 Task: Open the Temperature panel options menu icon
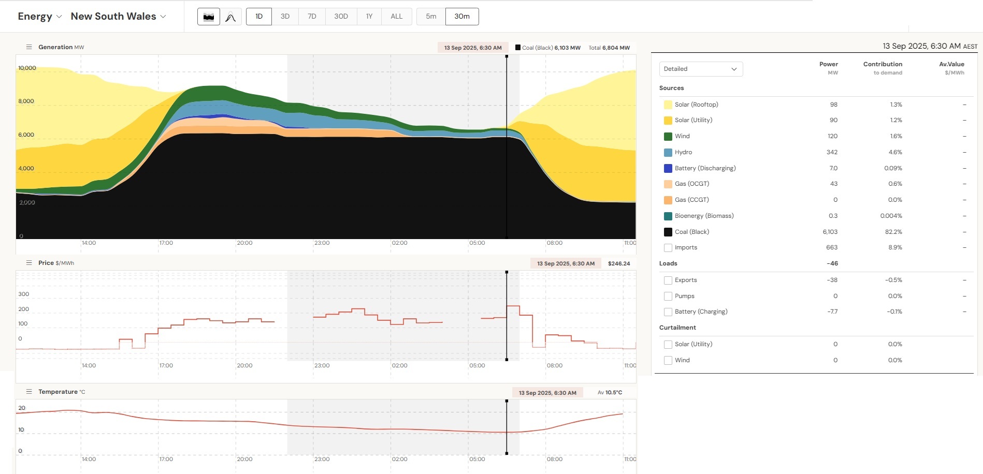pos(30,392)
